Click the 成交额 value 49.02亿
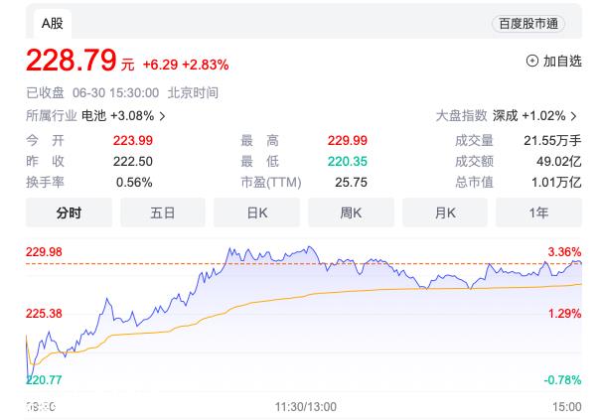The width and height of the screenshot is (601, 420). 559,161
